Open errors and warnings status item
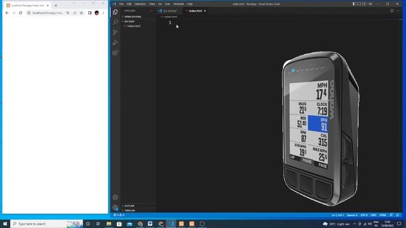This screenshot has width=406, height=228. pos(119,215)
